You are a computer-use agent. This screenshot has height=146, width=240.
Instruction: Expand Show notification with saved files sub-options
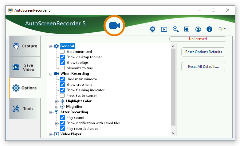[57, 123]
